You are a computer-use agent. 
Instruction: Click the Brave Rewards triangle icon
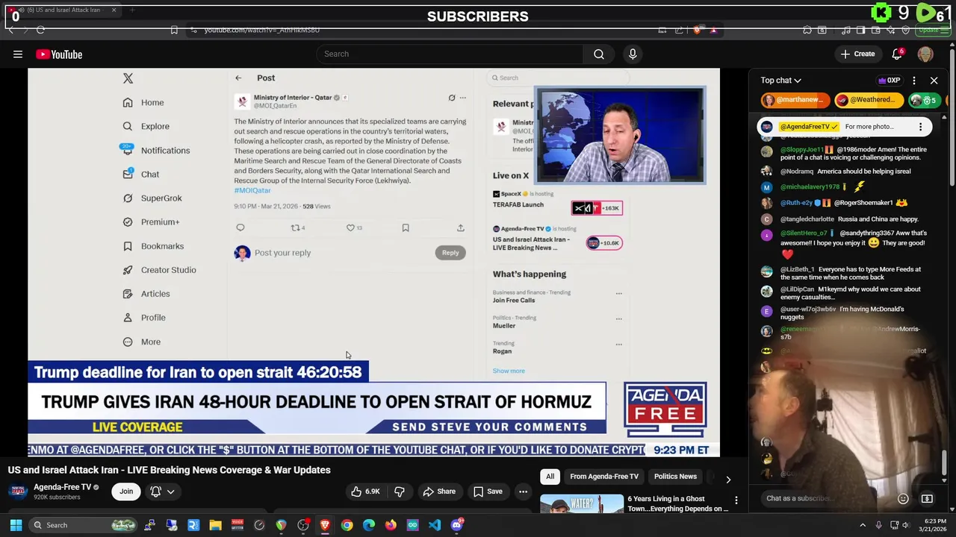[713, 30]
